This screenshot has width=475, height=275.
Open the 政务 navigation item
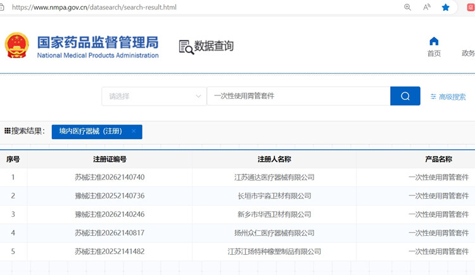click(x=468, y=53)
